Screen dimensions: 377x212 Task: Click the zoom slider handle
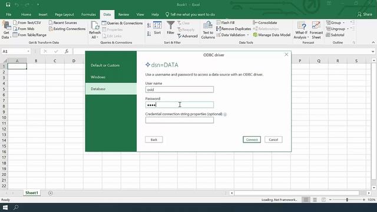pos(347,200)
